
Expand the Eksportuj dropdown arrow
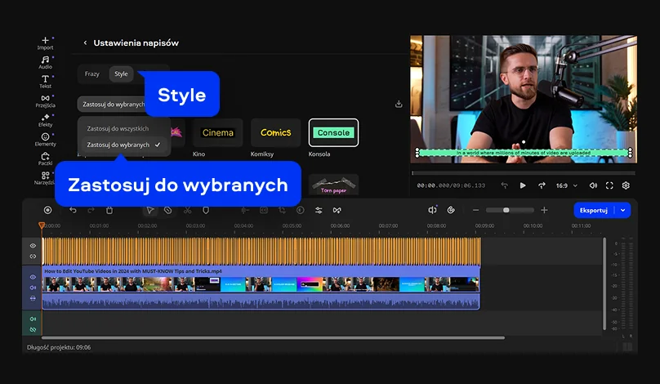pos(624,210)
